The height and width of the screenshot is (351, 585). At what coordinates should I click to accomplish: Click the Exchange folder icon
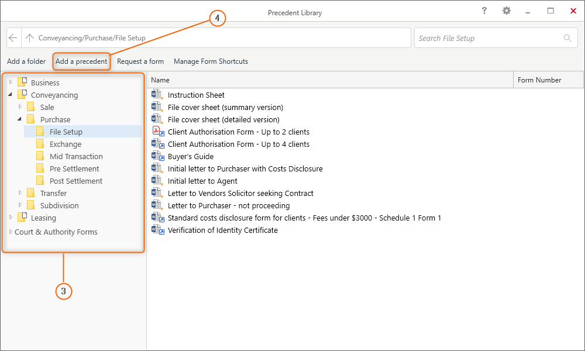40,144
